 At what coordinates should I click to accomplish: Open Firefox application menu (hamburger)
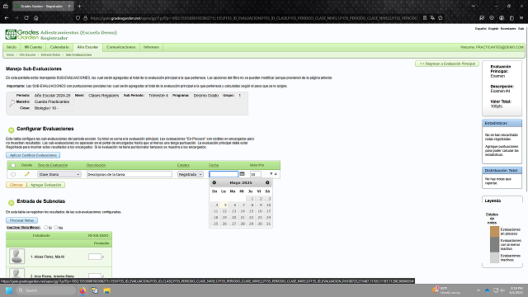[521, 18]
